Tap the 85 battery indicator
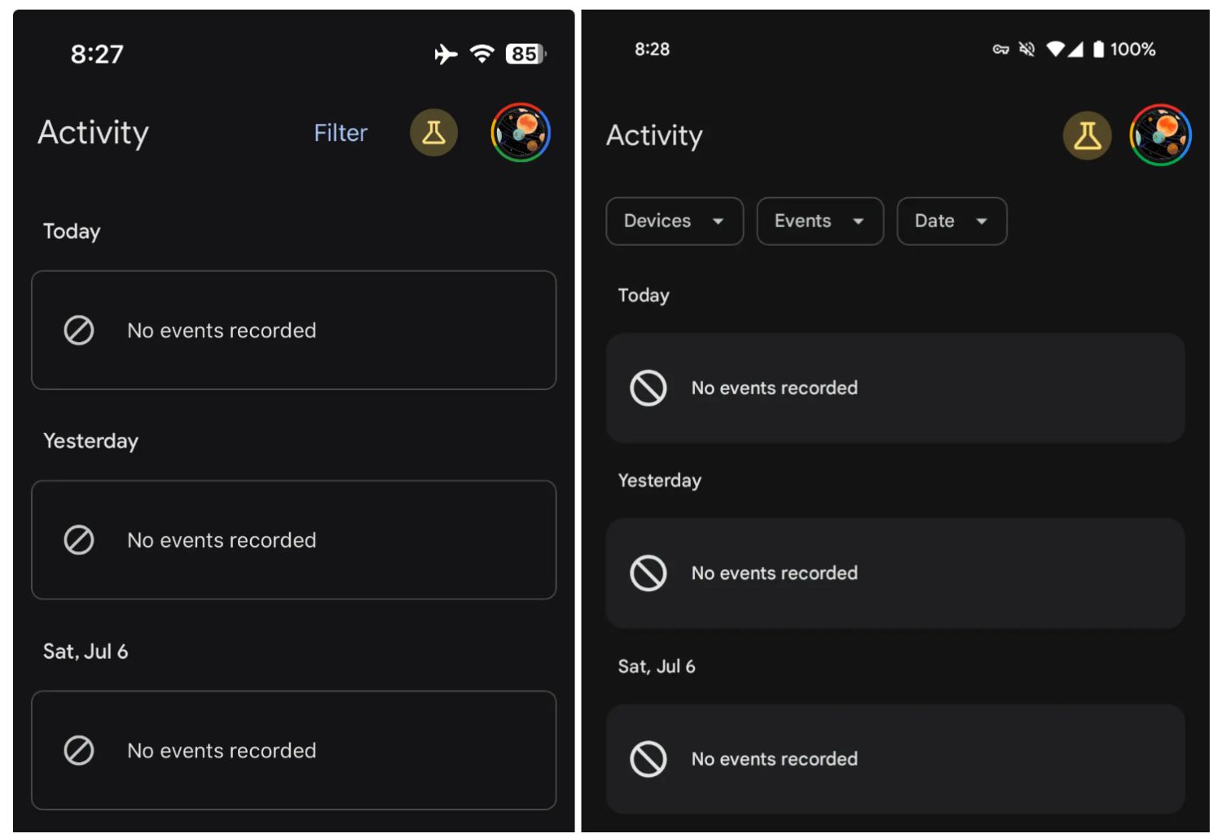The image size is (1222, 838). click(x=525, y=55)
